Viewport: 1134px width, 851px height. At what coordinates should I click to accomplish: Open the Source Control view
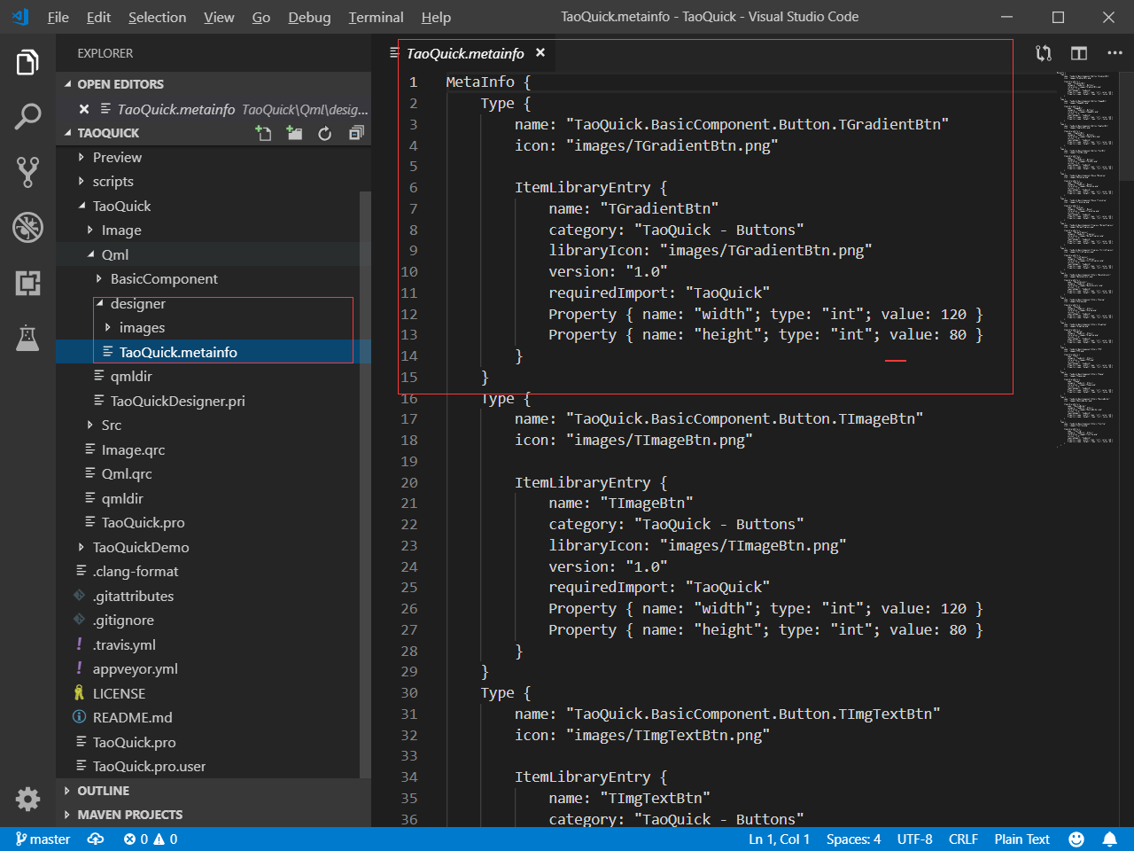tap(27, 172)
